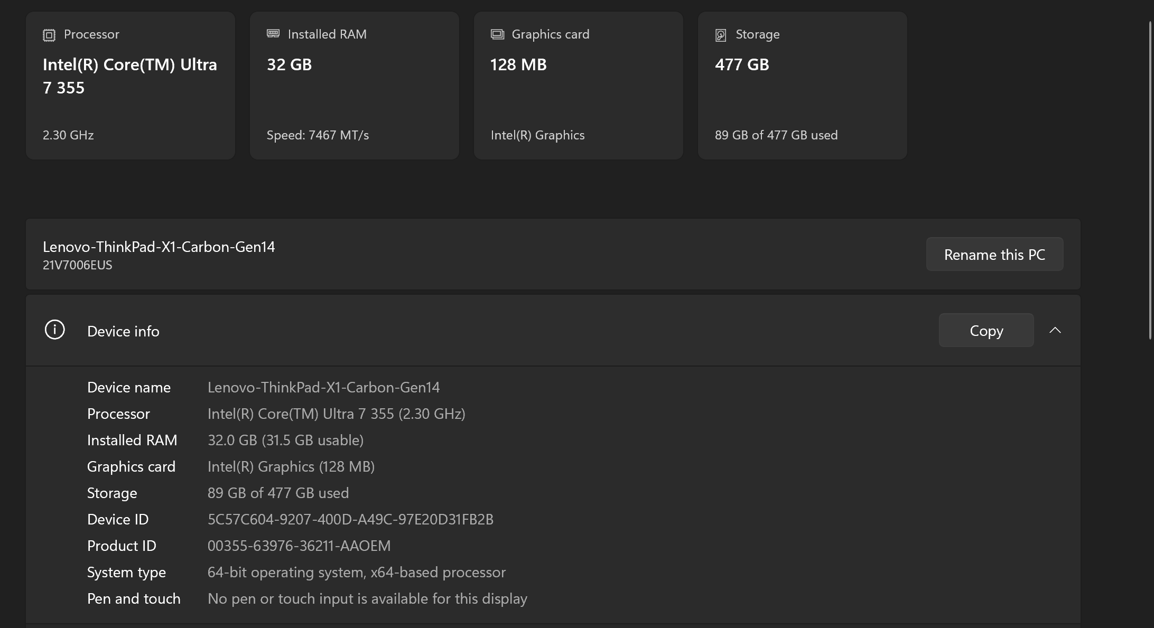Open the Storage 477 GB card
Viewport: 1154px width, 628px height.
pyautogui.click(x=803, y=86)
